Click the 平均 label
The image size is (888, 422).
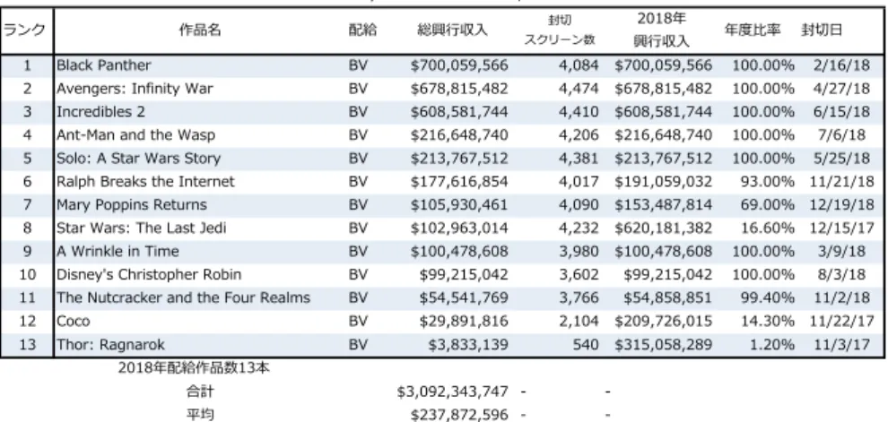pos(200,415)
